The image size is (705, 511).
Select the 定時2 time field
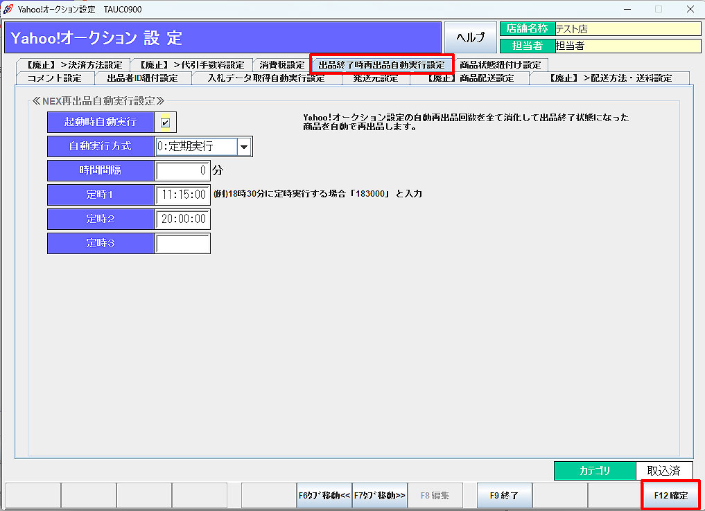pos(183,219)
